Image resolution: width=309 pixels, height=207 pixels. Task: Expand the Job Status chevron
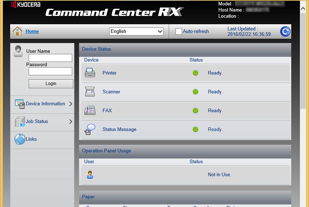pyautogui.click(x=71, y=122)
